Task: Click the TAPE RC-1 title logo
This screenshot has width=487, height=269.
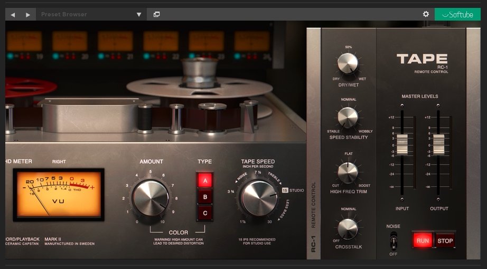Action: 423,63
